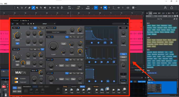Image resolution: width=179 pixels, height=97 pixels.
Task: Open the Loops browser tab
Action: click(159, 13)
